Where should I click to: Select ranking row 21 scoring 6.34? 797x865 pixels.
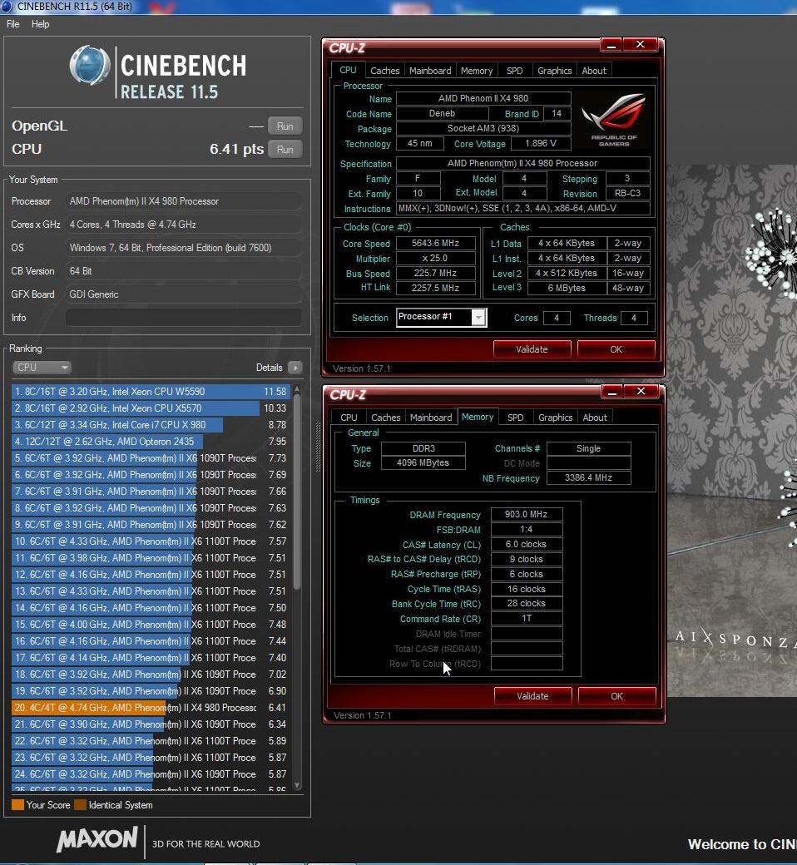coord(151,724)
